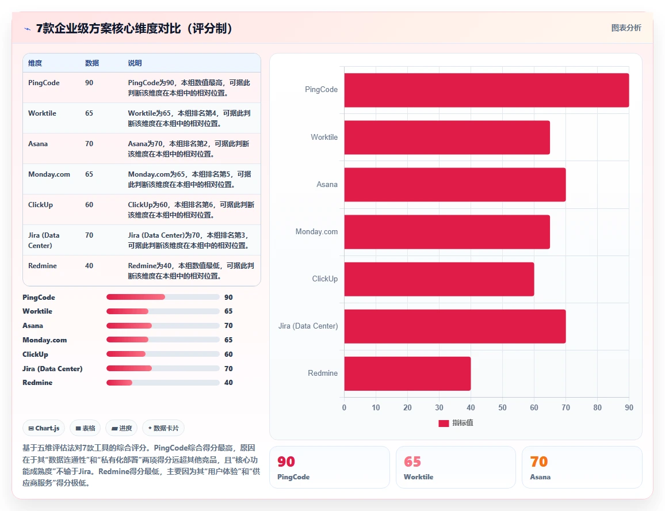
Task: Click the ClickUp label in the progress list
Action: pyautogui.click(x=35, y=354)
